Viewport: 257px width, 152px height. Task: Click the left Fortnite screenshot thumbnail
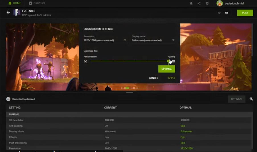42,57
